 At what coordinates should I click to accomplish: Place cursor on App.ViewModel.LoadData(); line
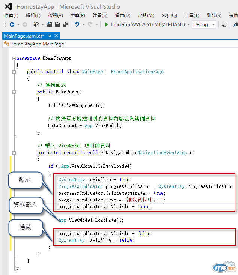91,220
